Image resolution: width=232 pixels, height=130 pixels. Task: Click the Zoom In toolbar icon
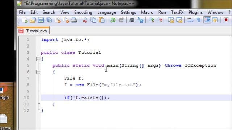(152, 20)
